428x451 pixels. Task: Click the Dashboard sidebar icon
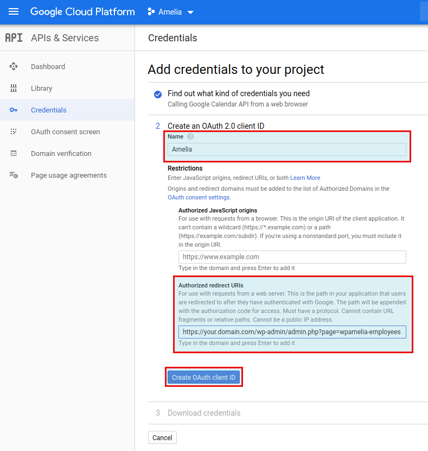pos(14,66)
